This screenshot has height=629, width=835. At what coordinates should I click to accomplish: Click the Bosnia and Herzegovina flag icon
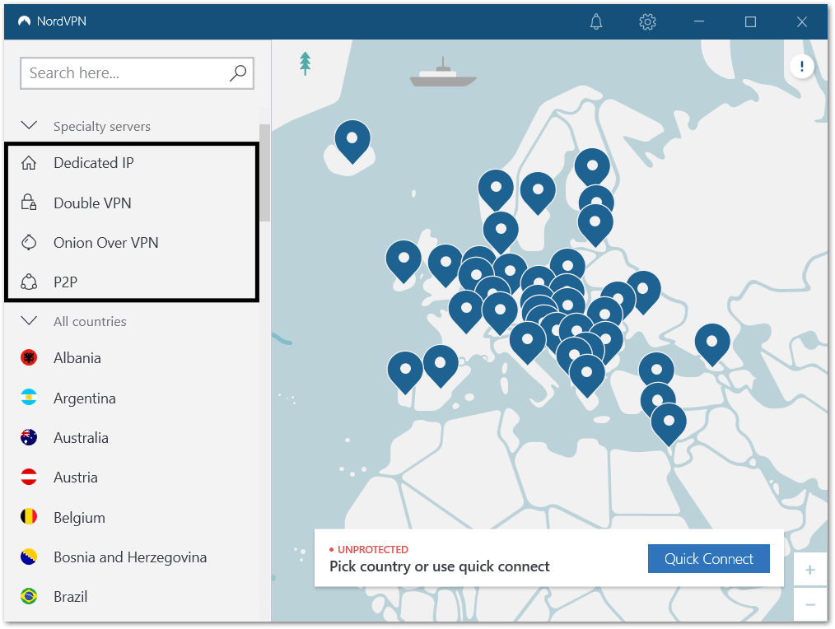29,557
